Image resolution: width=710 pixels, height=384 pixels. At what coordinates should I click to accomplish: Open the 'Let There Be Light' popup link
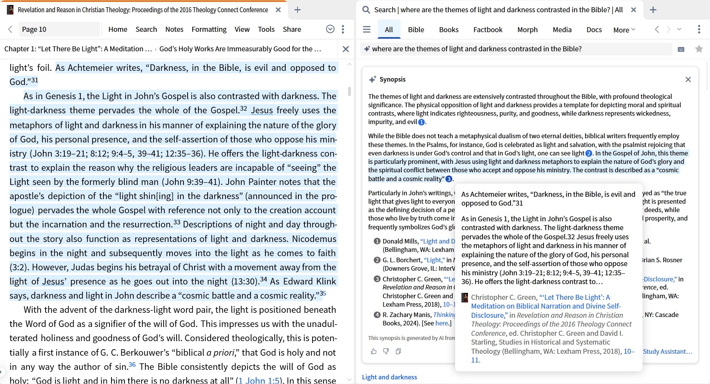(x=546, y=306)
